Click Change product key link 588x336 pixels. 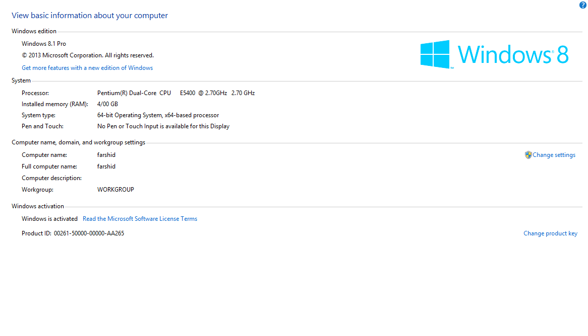pos(550,233)
